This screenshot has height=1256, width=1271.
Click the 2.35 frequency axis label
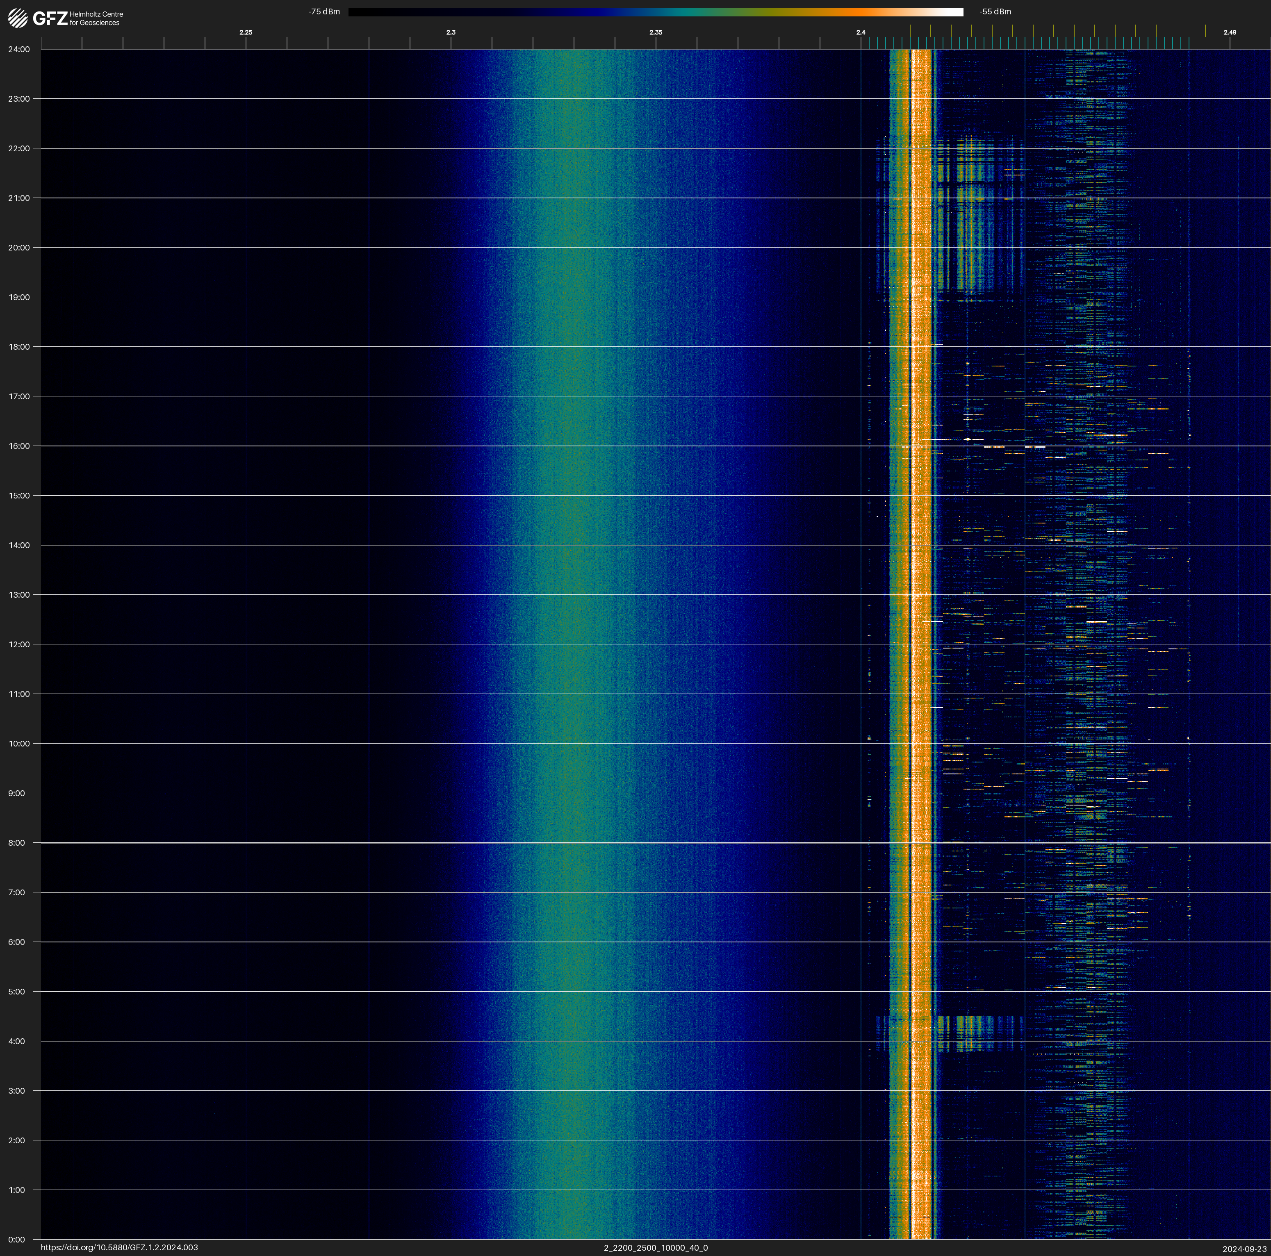coord(655,32)
